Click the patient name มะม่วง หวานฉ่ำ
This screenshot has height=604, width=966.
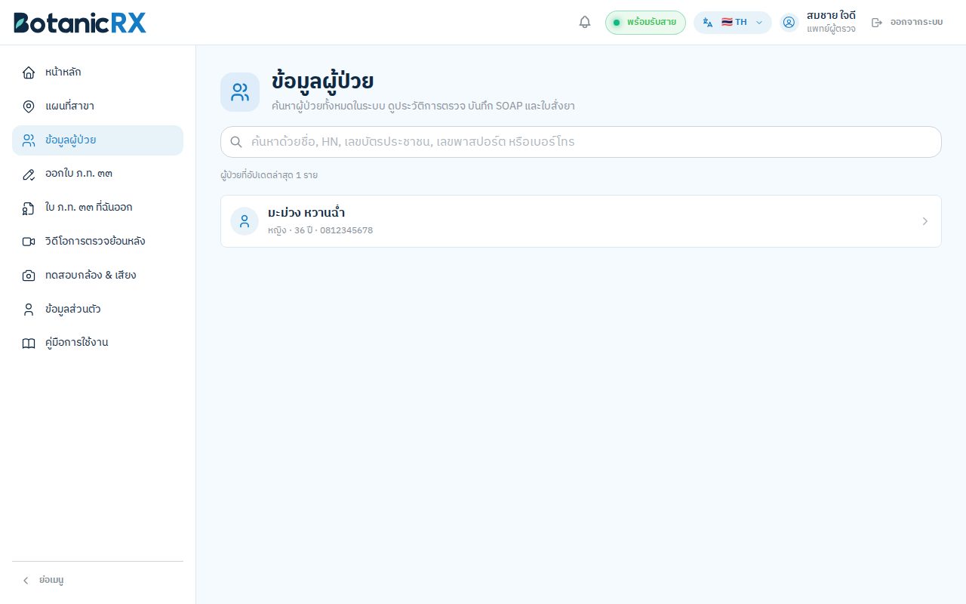click(306, 213)
